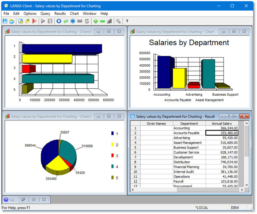
Task: Click the green minus toolbar icon
Action: point(102,21)
